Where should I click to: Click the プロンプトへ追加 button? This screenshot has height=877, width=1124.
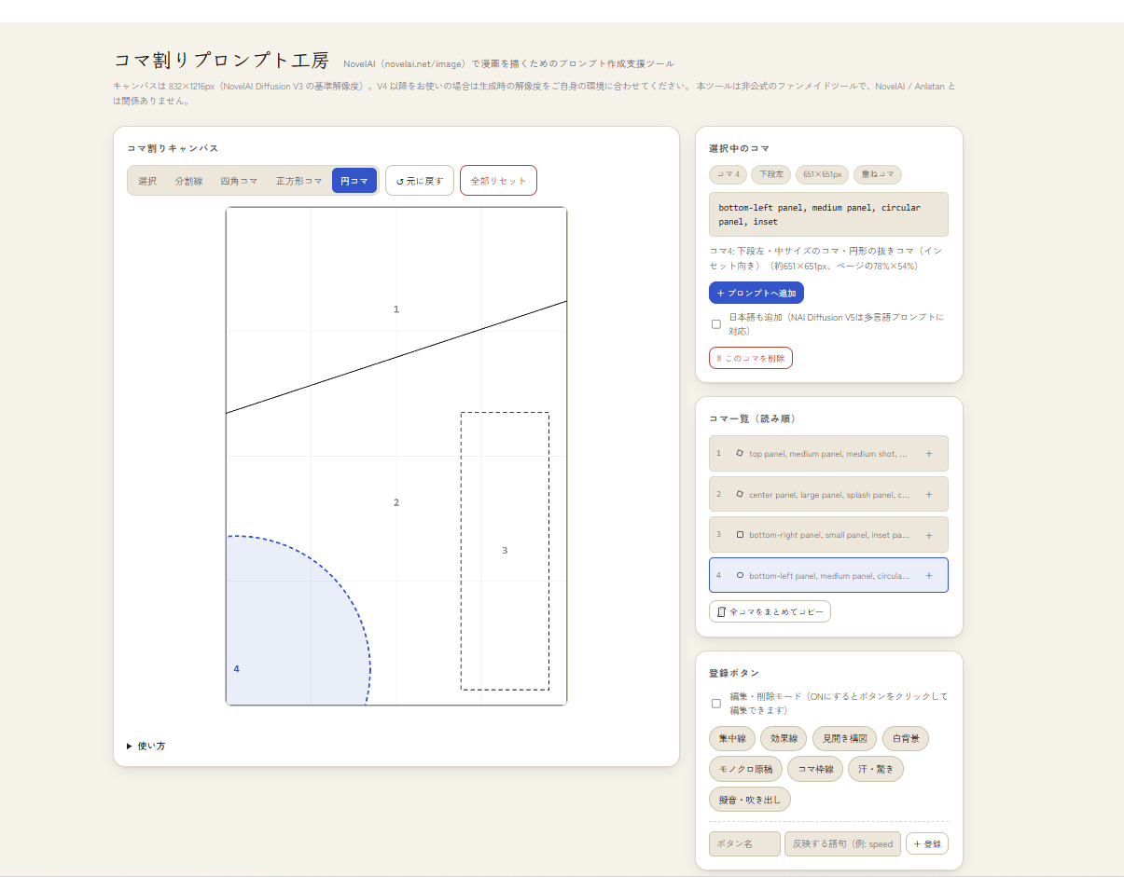coord(756,293)
